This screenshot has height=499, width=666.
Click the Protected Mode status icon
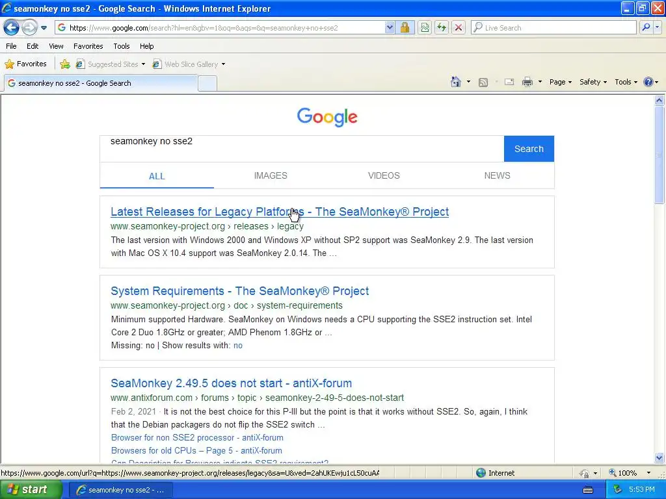click(x=585, y=473)
